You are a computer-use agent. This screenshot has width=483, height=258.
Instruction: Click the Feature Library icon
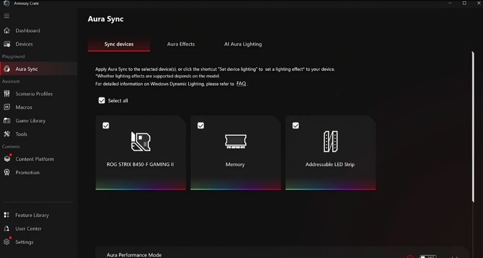(x=6, y=215)
